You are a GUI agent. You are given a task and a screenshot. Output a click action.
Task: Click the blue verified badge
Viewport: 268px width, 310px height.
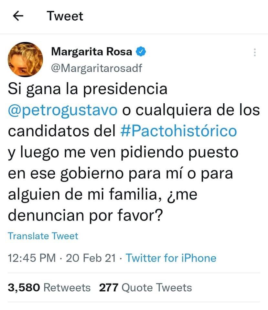point(142,51)
